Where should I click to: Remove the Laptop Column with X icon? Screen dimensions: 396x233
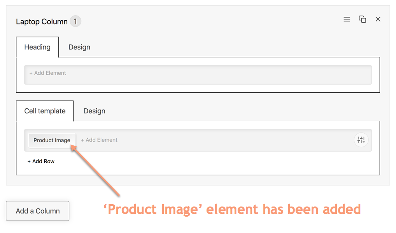coord(378,19)
